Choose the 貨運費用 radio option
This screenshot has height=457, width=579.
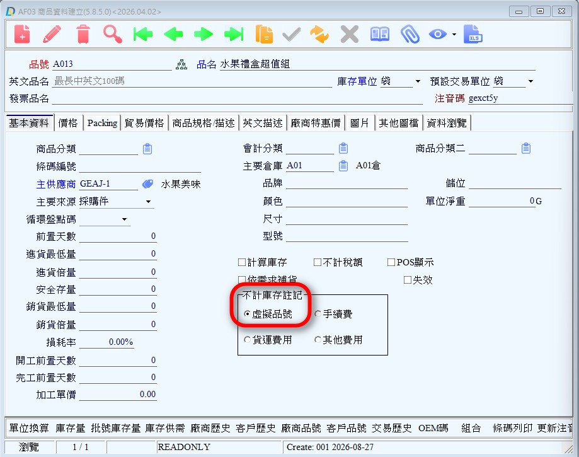[x=248, y=340]
